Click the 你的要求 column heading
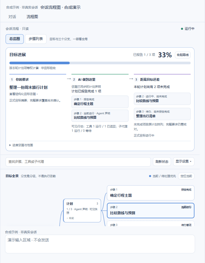Viewport: 205px width, 263px height. [22, 79]
